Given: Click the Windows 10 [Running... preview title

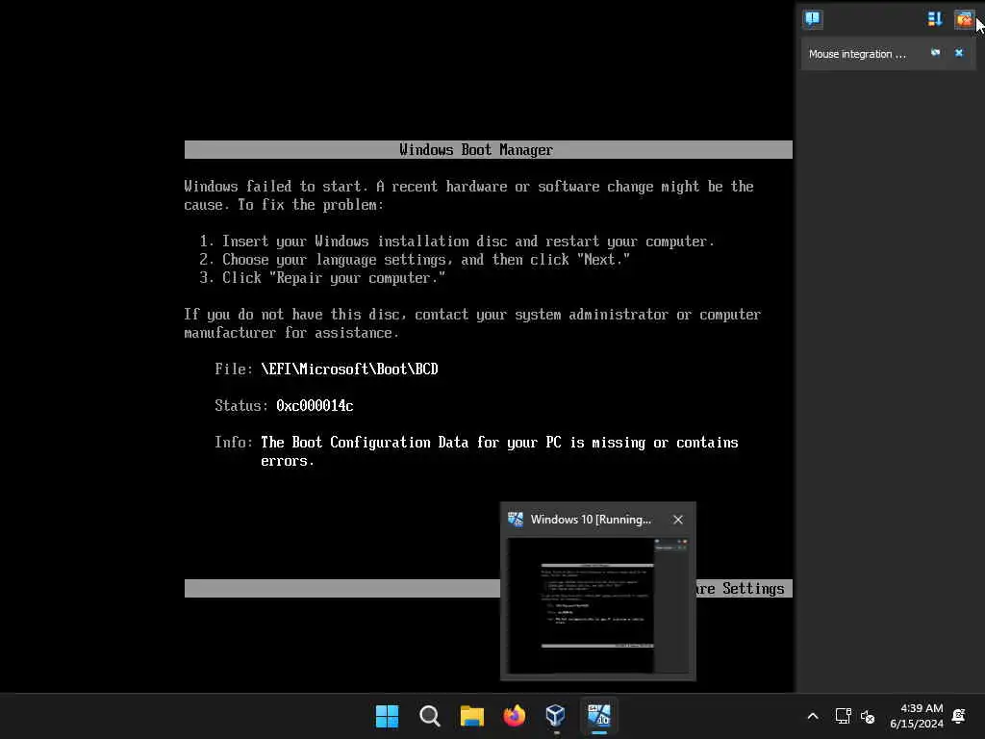Looking at the screenshot, I should point(591,520).
